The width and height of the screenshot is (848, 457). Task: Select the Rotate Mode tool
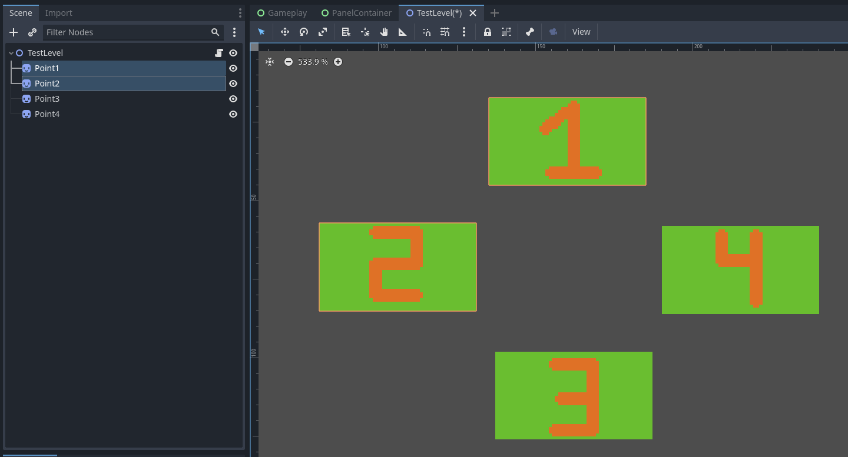(x=304, y=32)
